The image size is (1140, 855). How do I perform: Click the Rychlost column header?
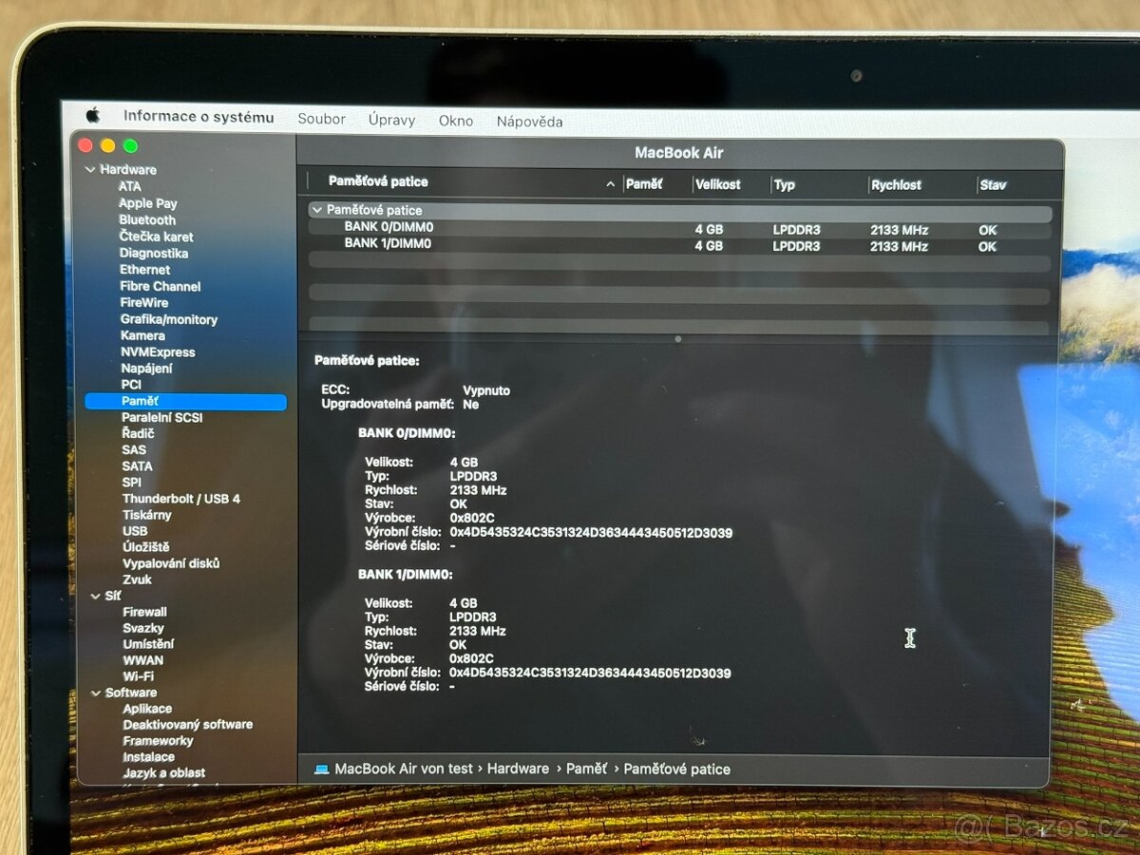(x=896, y=184)
